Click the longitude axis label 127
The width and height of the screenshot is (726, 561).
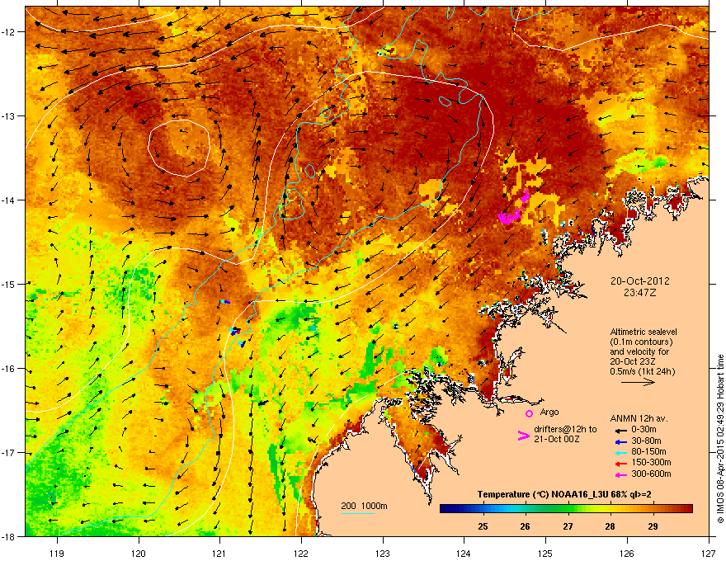pos(709,553)
